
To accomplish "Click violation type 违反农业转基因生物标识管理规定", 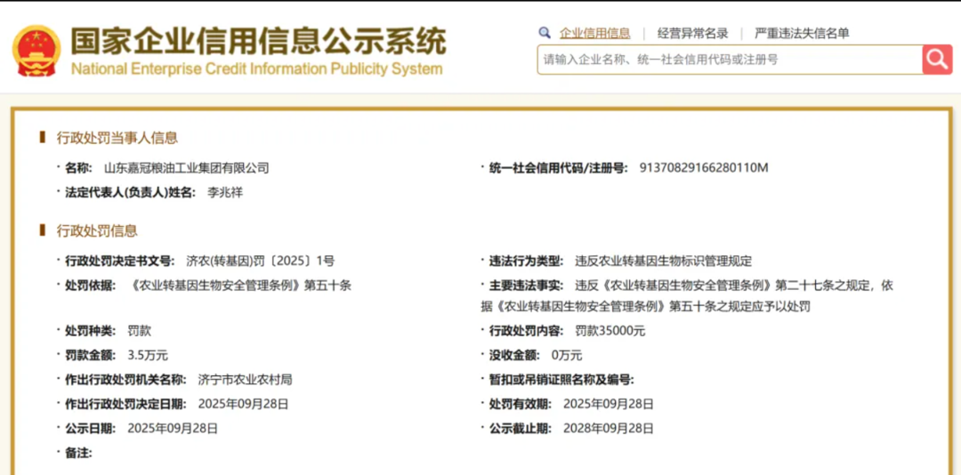I will tap(663, 261).
